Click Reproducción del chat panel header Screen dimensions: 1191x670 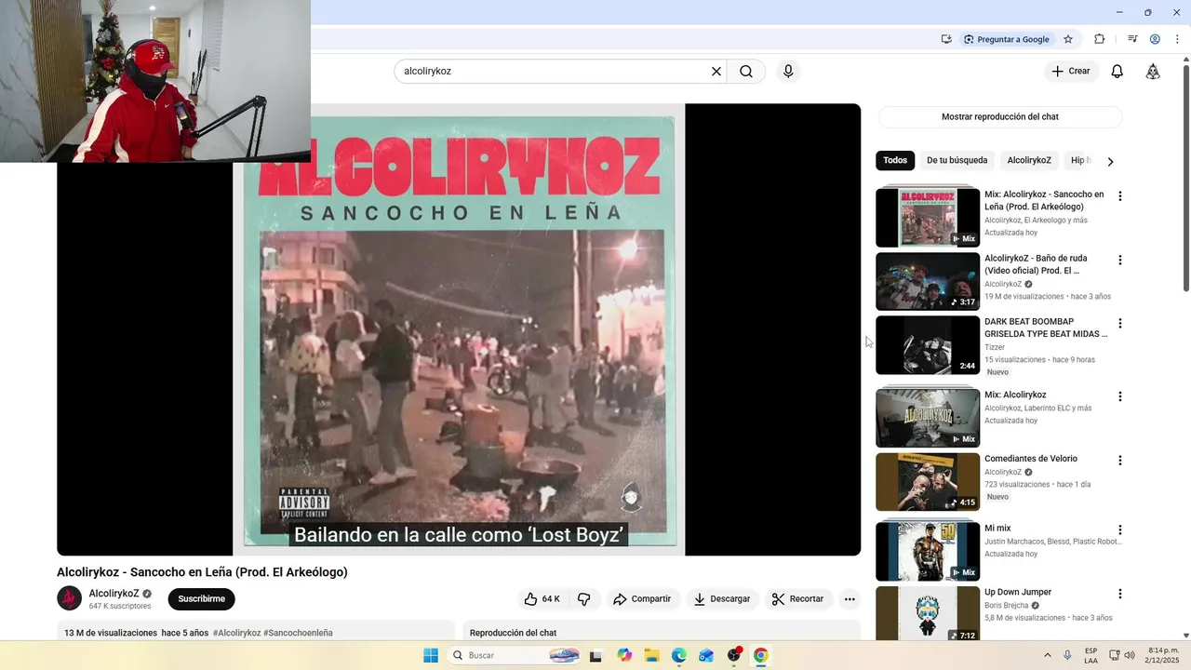[x=513, y=633]
